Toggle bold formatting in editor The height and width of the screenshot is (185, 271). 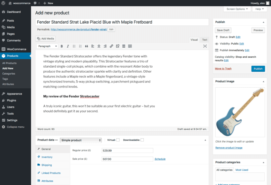click(62, 46)
